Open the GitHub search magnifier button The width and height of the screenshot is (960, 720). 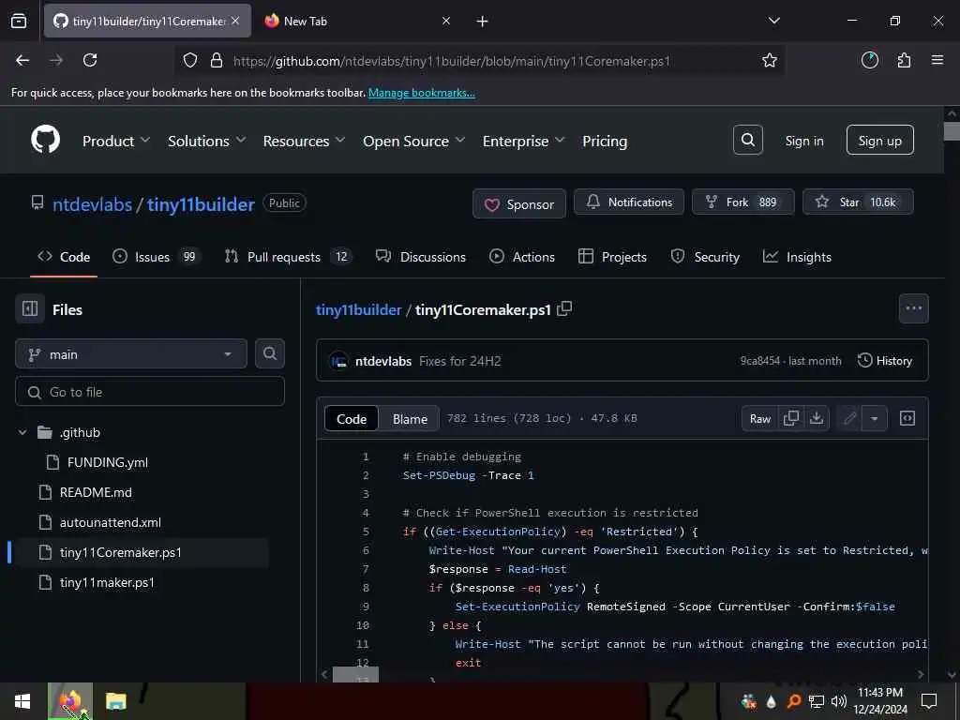tap(747, 141)
